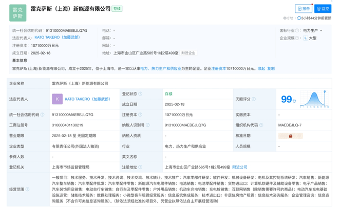Screen dimensions: 339x207
Task: Click the score distribution curve chart
Action: pyautogui.click(x=314, y=99)
